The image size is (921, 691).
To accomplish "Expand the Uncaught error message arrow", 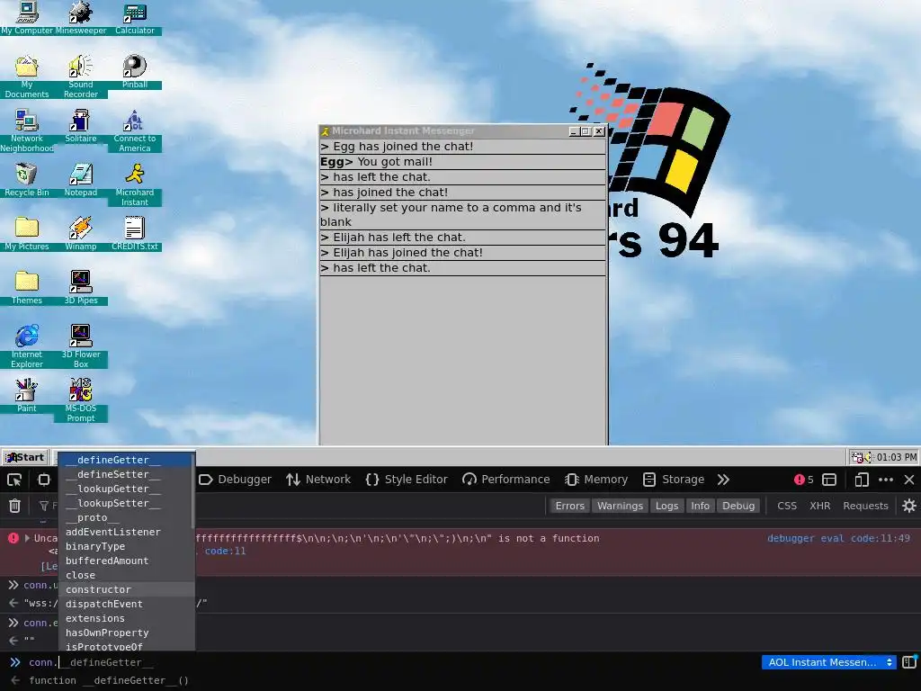I will coord(27,538).
